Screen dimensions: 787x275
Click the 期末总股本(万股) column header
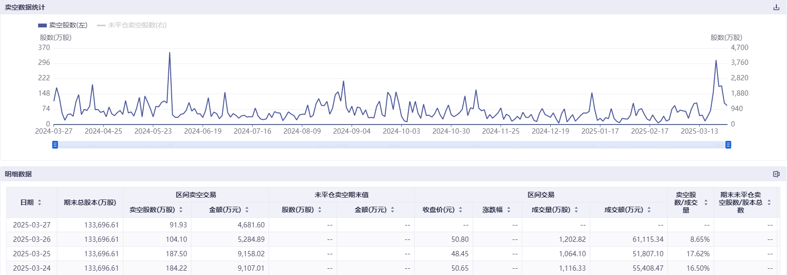point(90,202)
